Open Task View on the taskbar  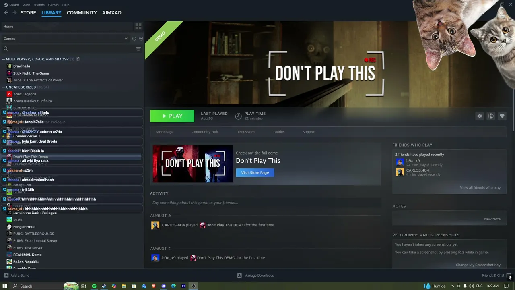(84, 286)
